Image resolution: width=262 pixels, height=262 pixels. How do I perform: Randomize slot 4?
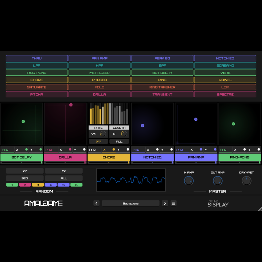(x=51, y=185)
